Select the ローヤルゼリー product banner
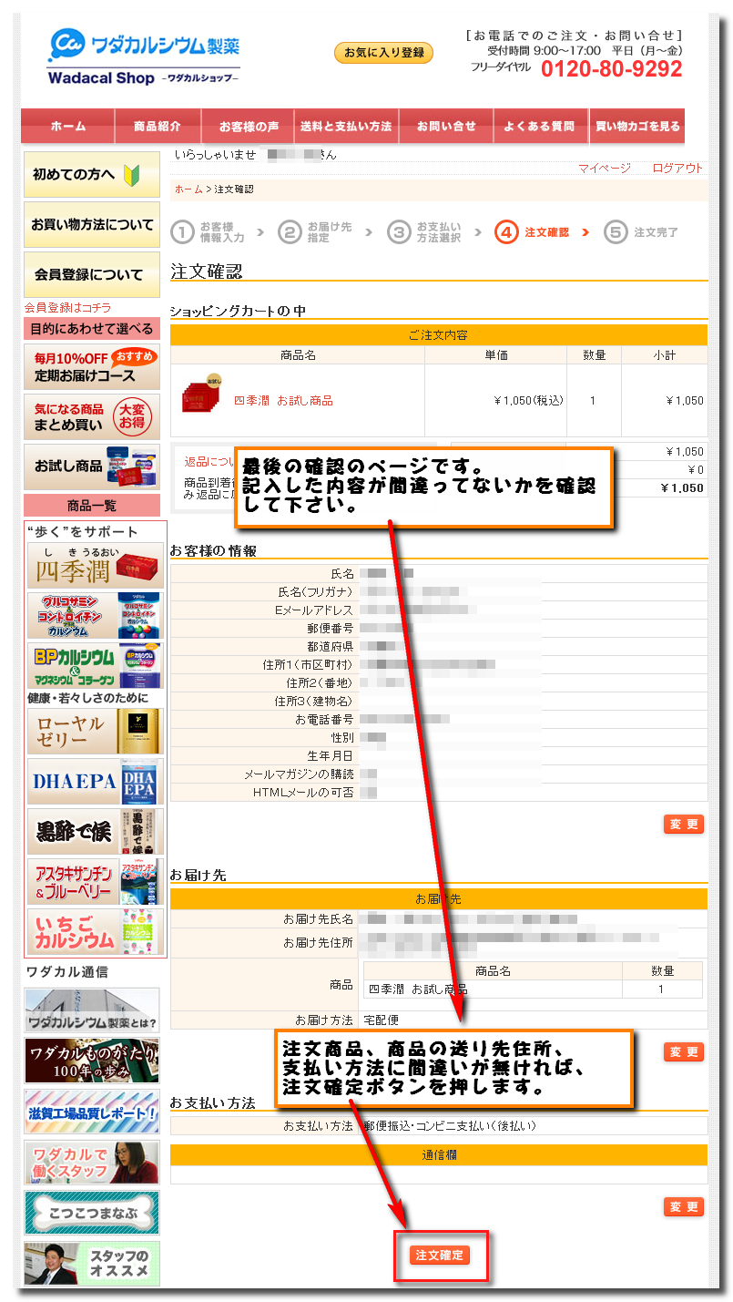Viewport: 733px width, 1302px height. 97,732
